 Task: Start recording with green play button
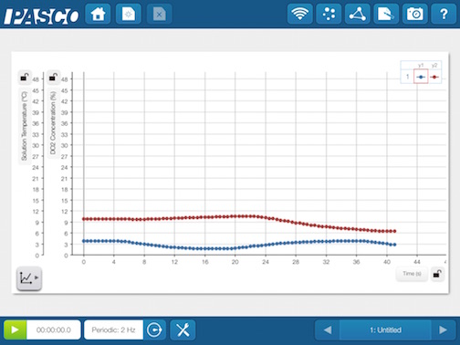click(15, 329)
